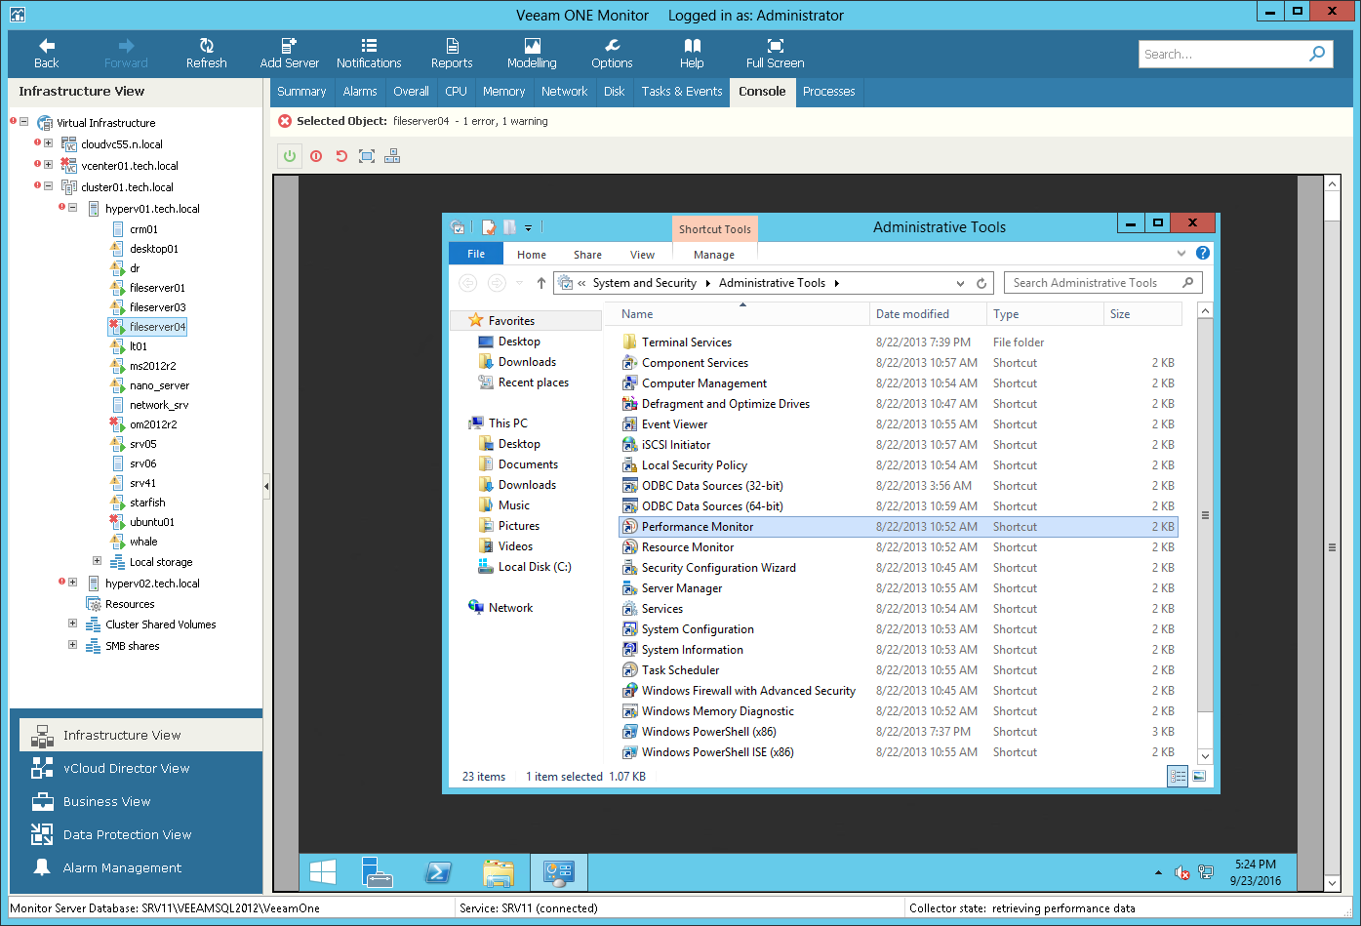The image size is (1361, 926).
Task: Click Explorer Up arrow navigation button
Action: pyautogui.click(x=541, y=283)
